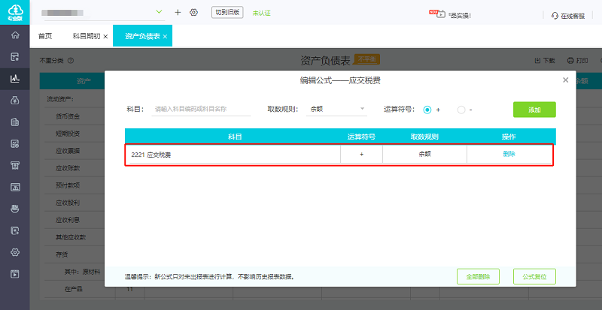The height and width of the screenshot is (310, 602).
Task: Select the minus operator radio button
Action: pyautogui.click(x=461, y=110)
